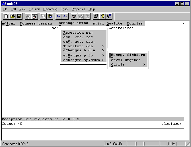This screenshot has width=191, height=147.
Task: Click the Open folder toolbar icon
Action: coord(13,16)
